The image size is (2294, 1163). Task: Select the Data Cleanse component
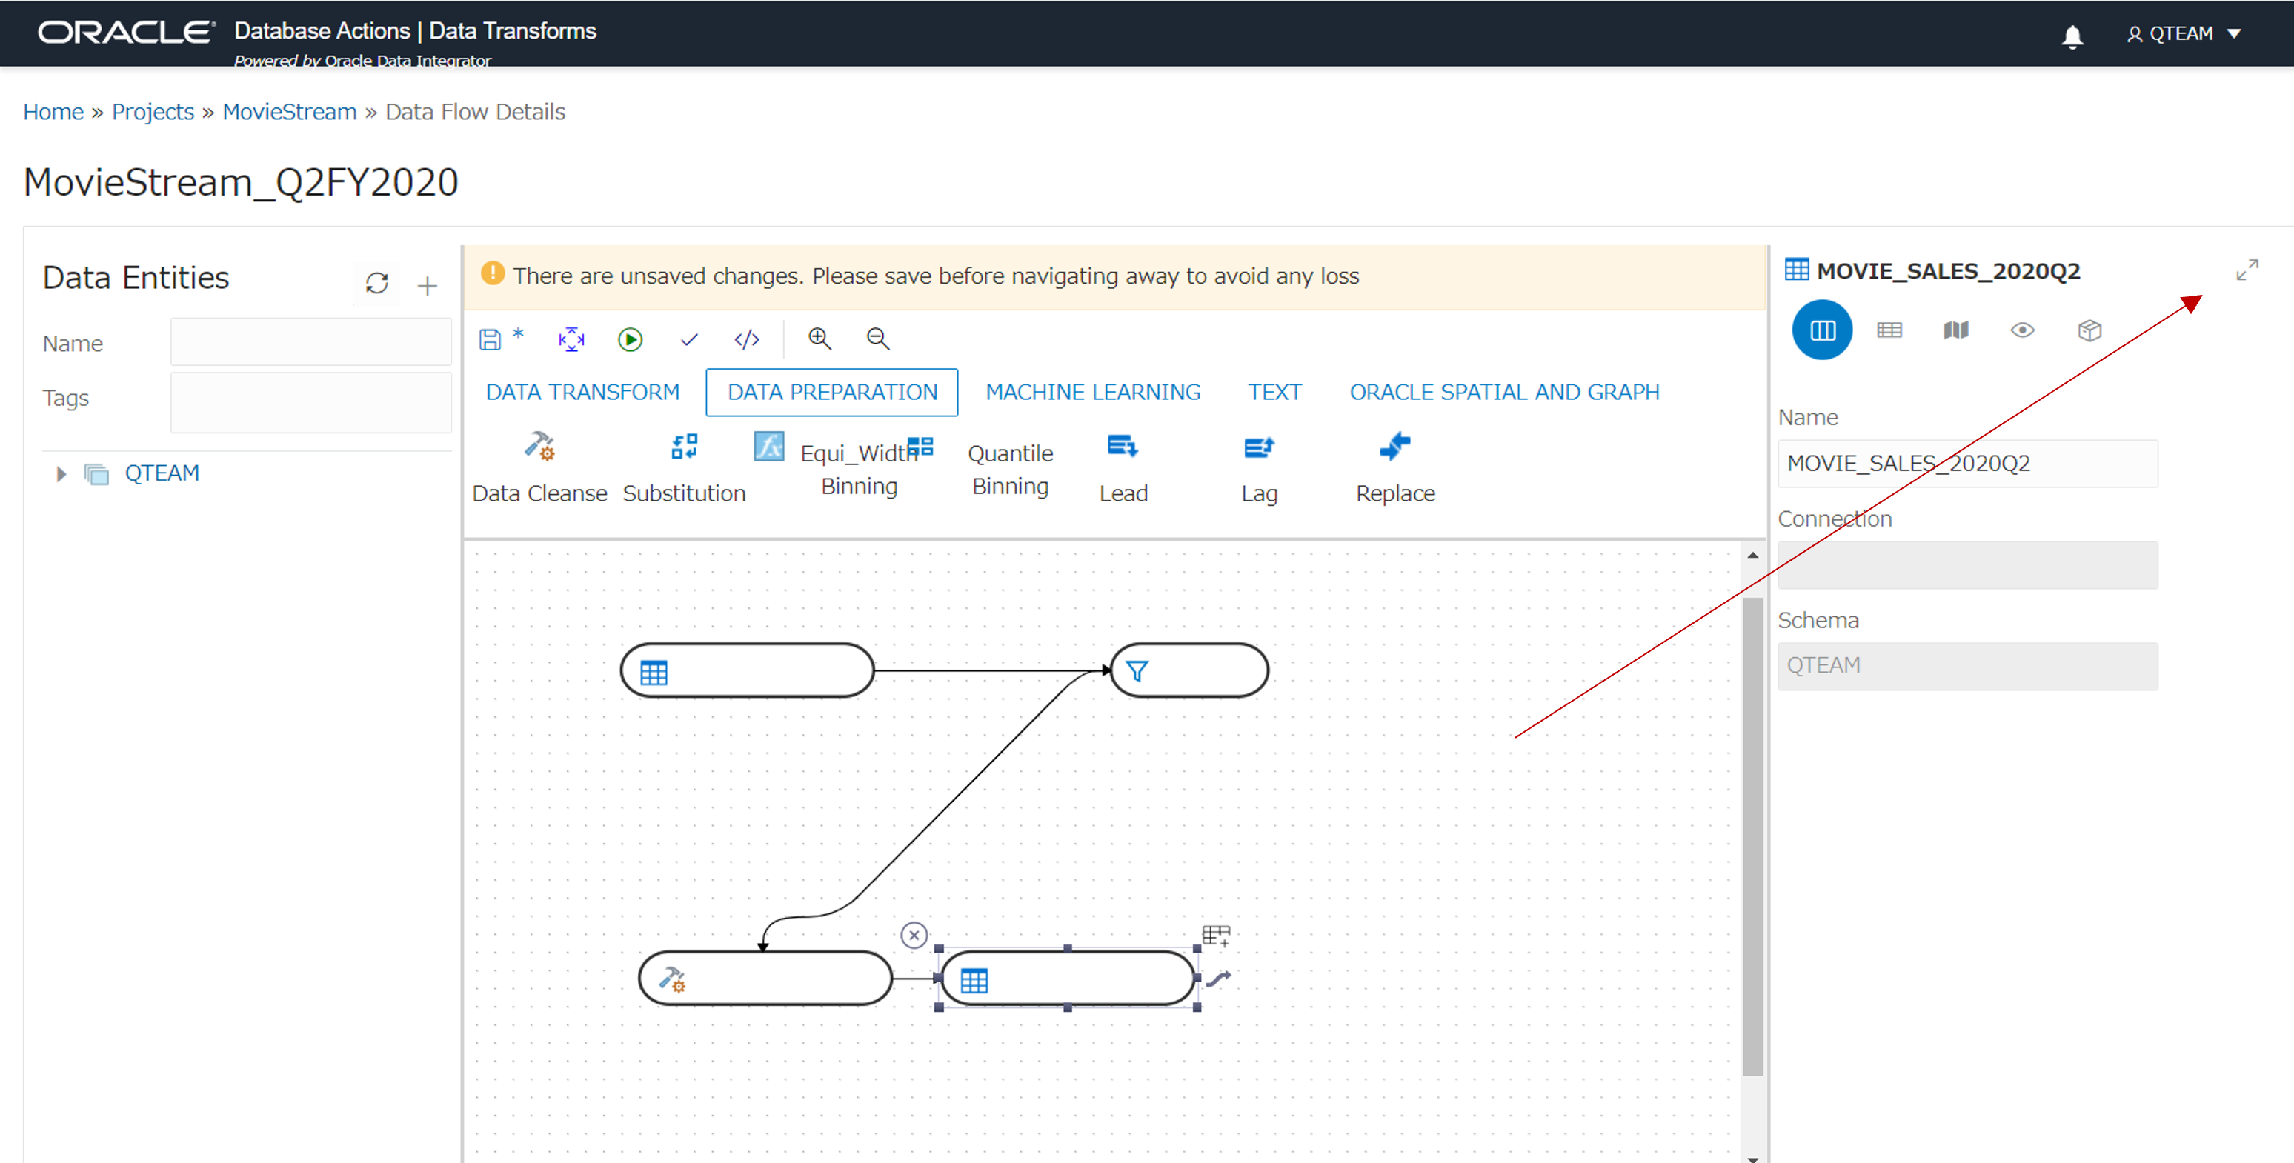point(539,446)
